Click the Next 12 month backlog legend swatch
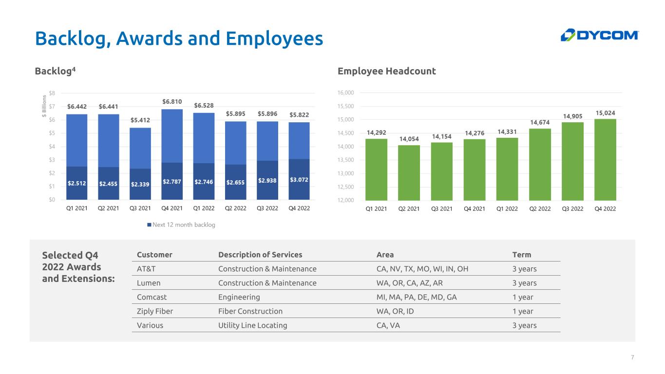Screen dimensions: 665x374 150,224
